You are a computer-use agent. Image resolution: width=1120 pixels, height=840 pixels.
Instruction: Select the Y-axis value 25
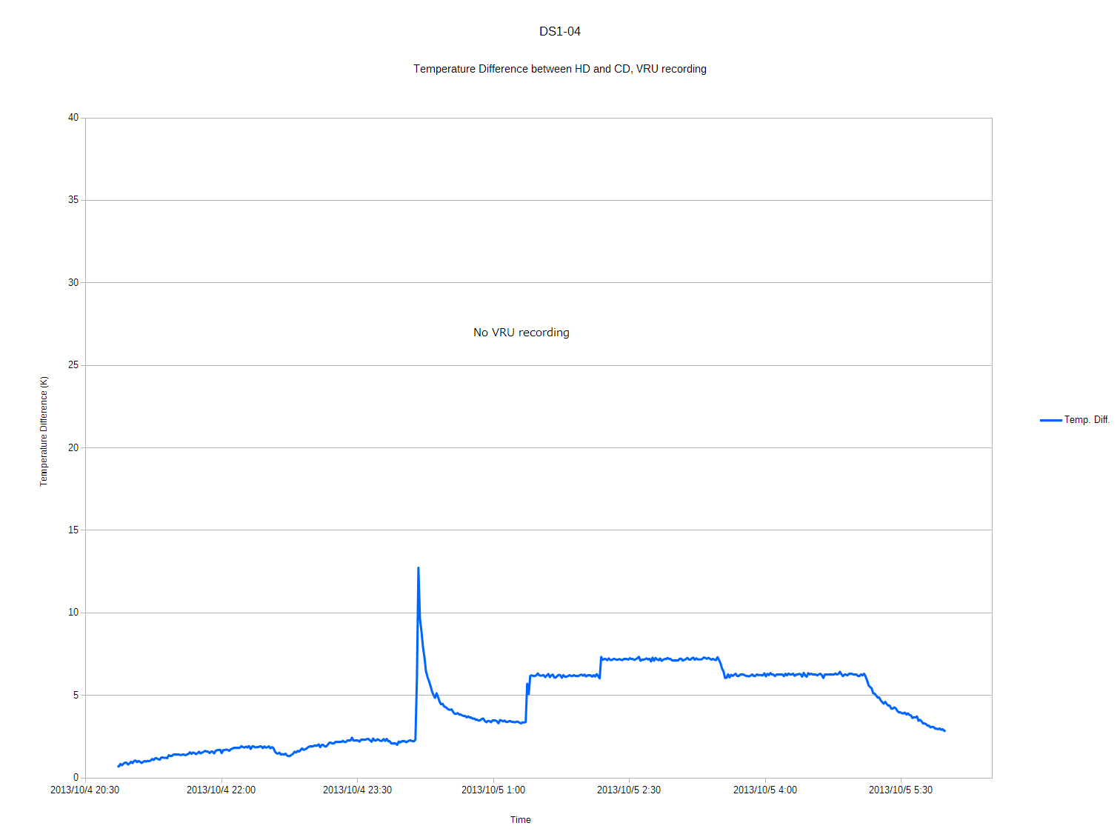point(73,365)
